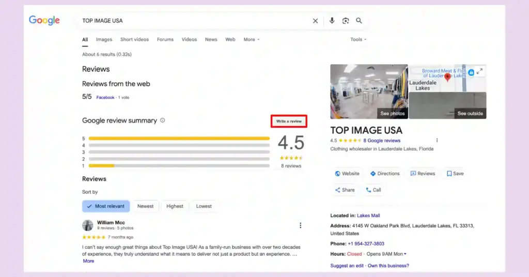The width and height of the screenshot is (529, 277).
Task: Click the Write a review button
Action: (289, 121)
